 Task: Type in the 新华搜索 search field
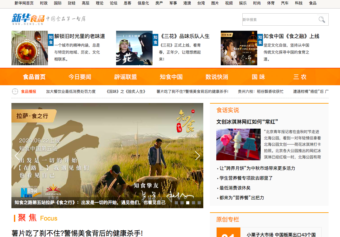click(279, 20)
